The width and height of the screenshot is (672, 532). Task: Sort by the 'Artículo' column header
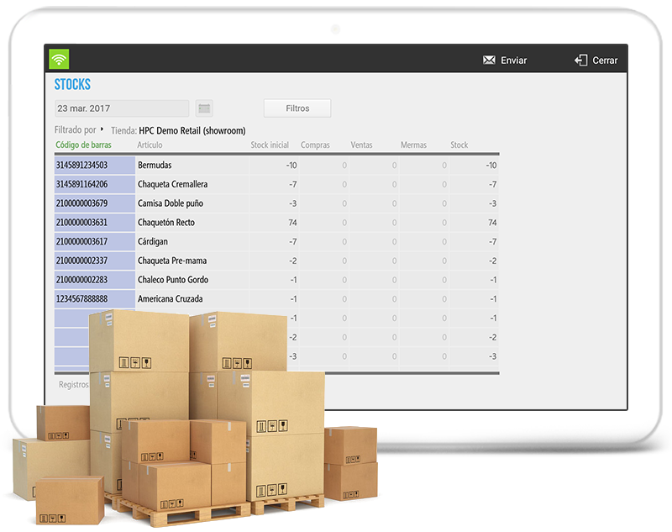coord(150,145)
